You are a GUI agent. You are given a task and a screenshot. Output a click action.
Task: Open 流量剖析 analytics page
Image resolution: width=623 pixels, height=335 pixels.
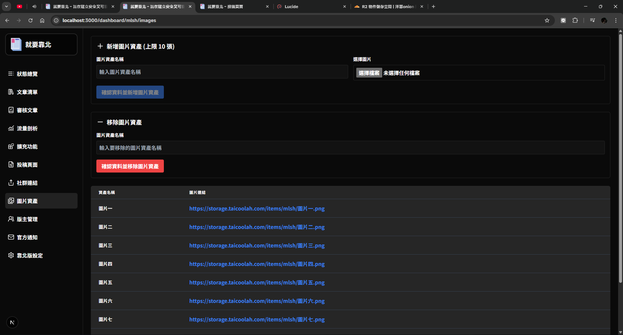pos(41,128)
